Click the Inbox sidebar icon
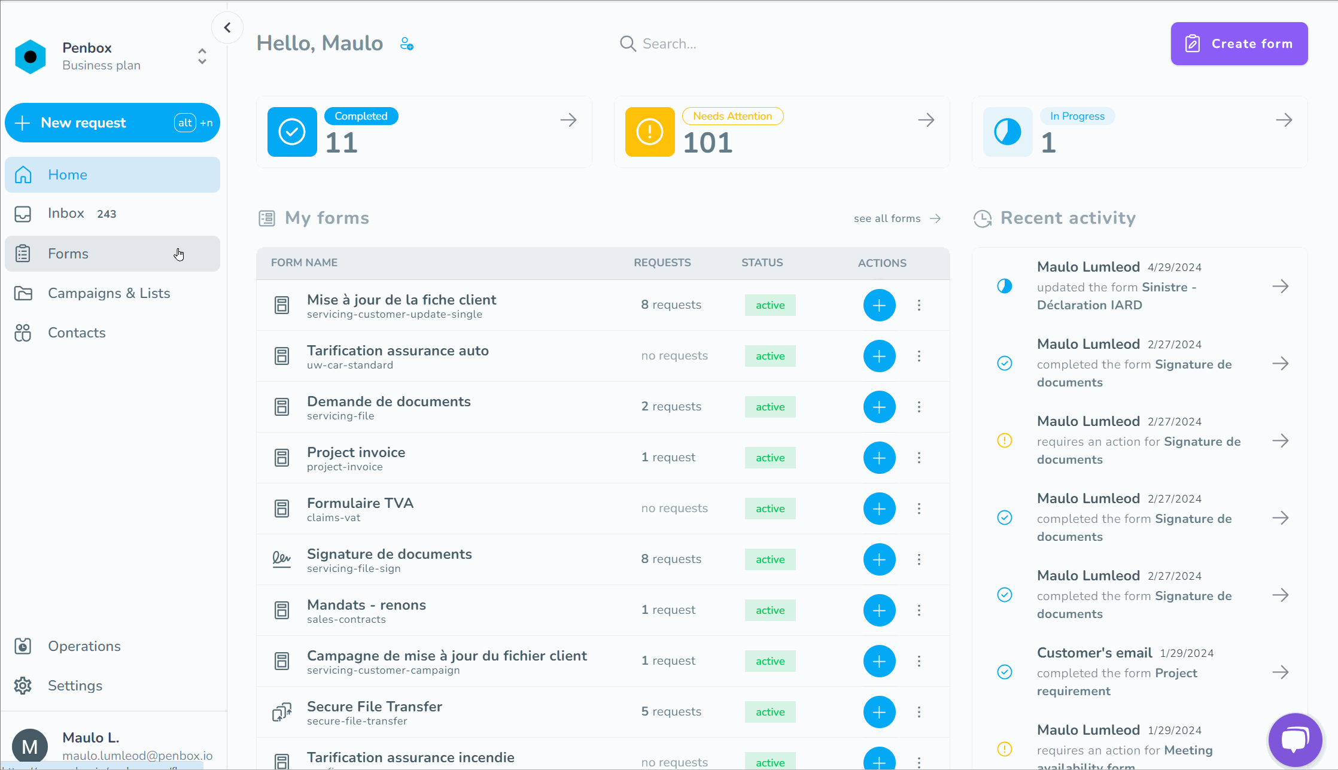Screen dimensions: 1338x770 click(x=24, y=213)
